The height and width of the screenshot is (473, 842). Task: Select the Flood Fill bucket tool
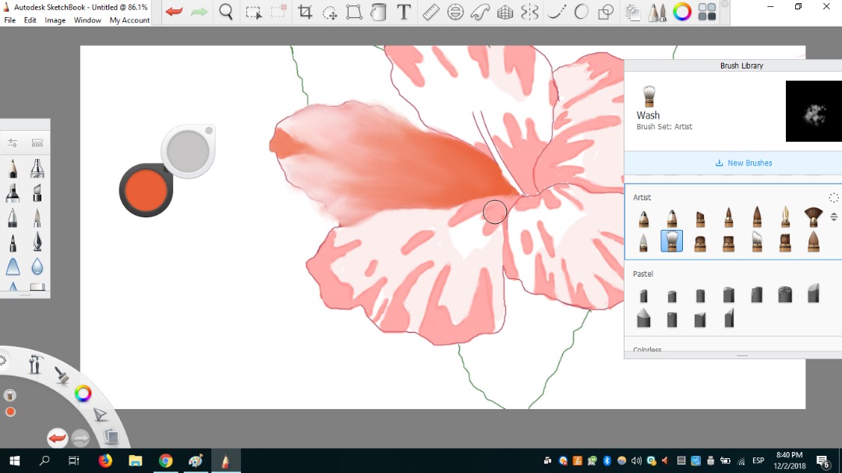(378, 12)
